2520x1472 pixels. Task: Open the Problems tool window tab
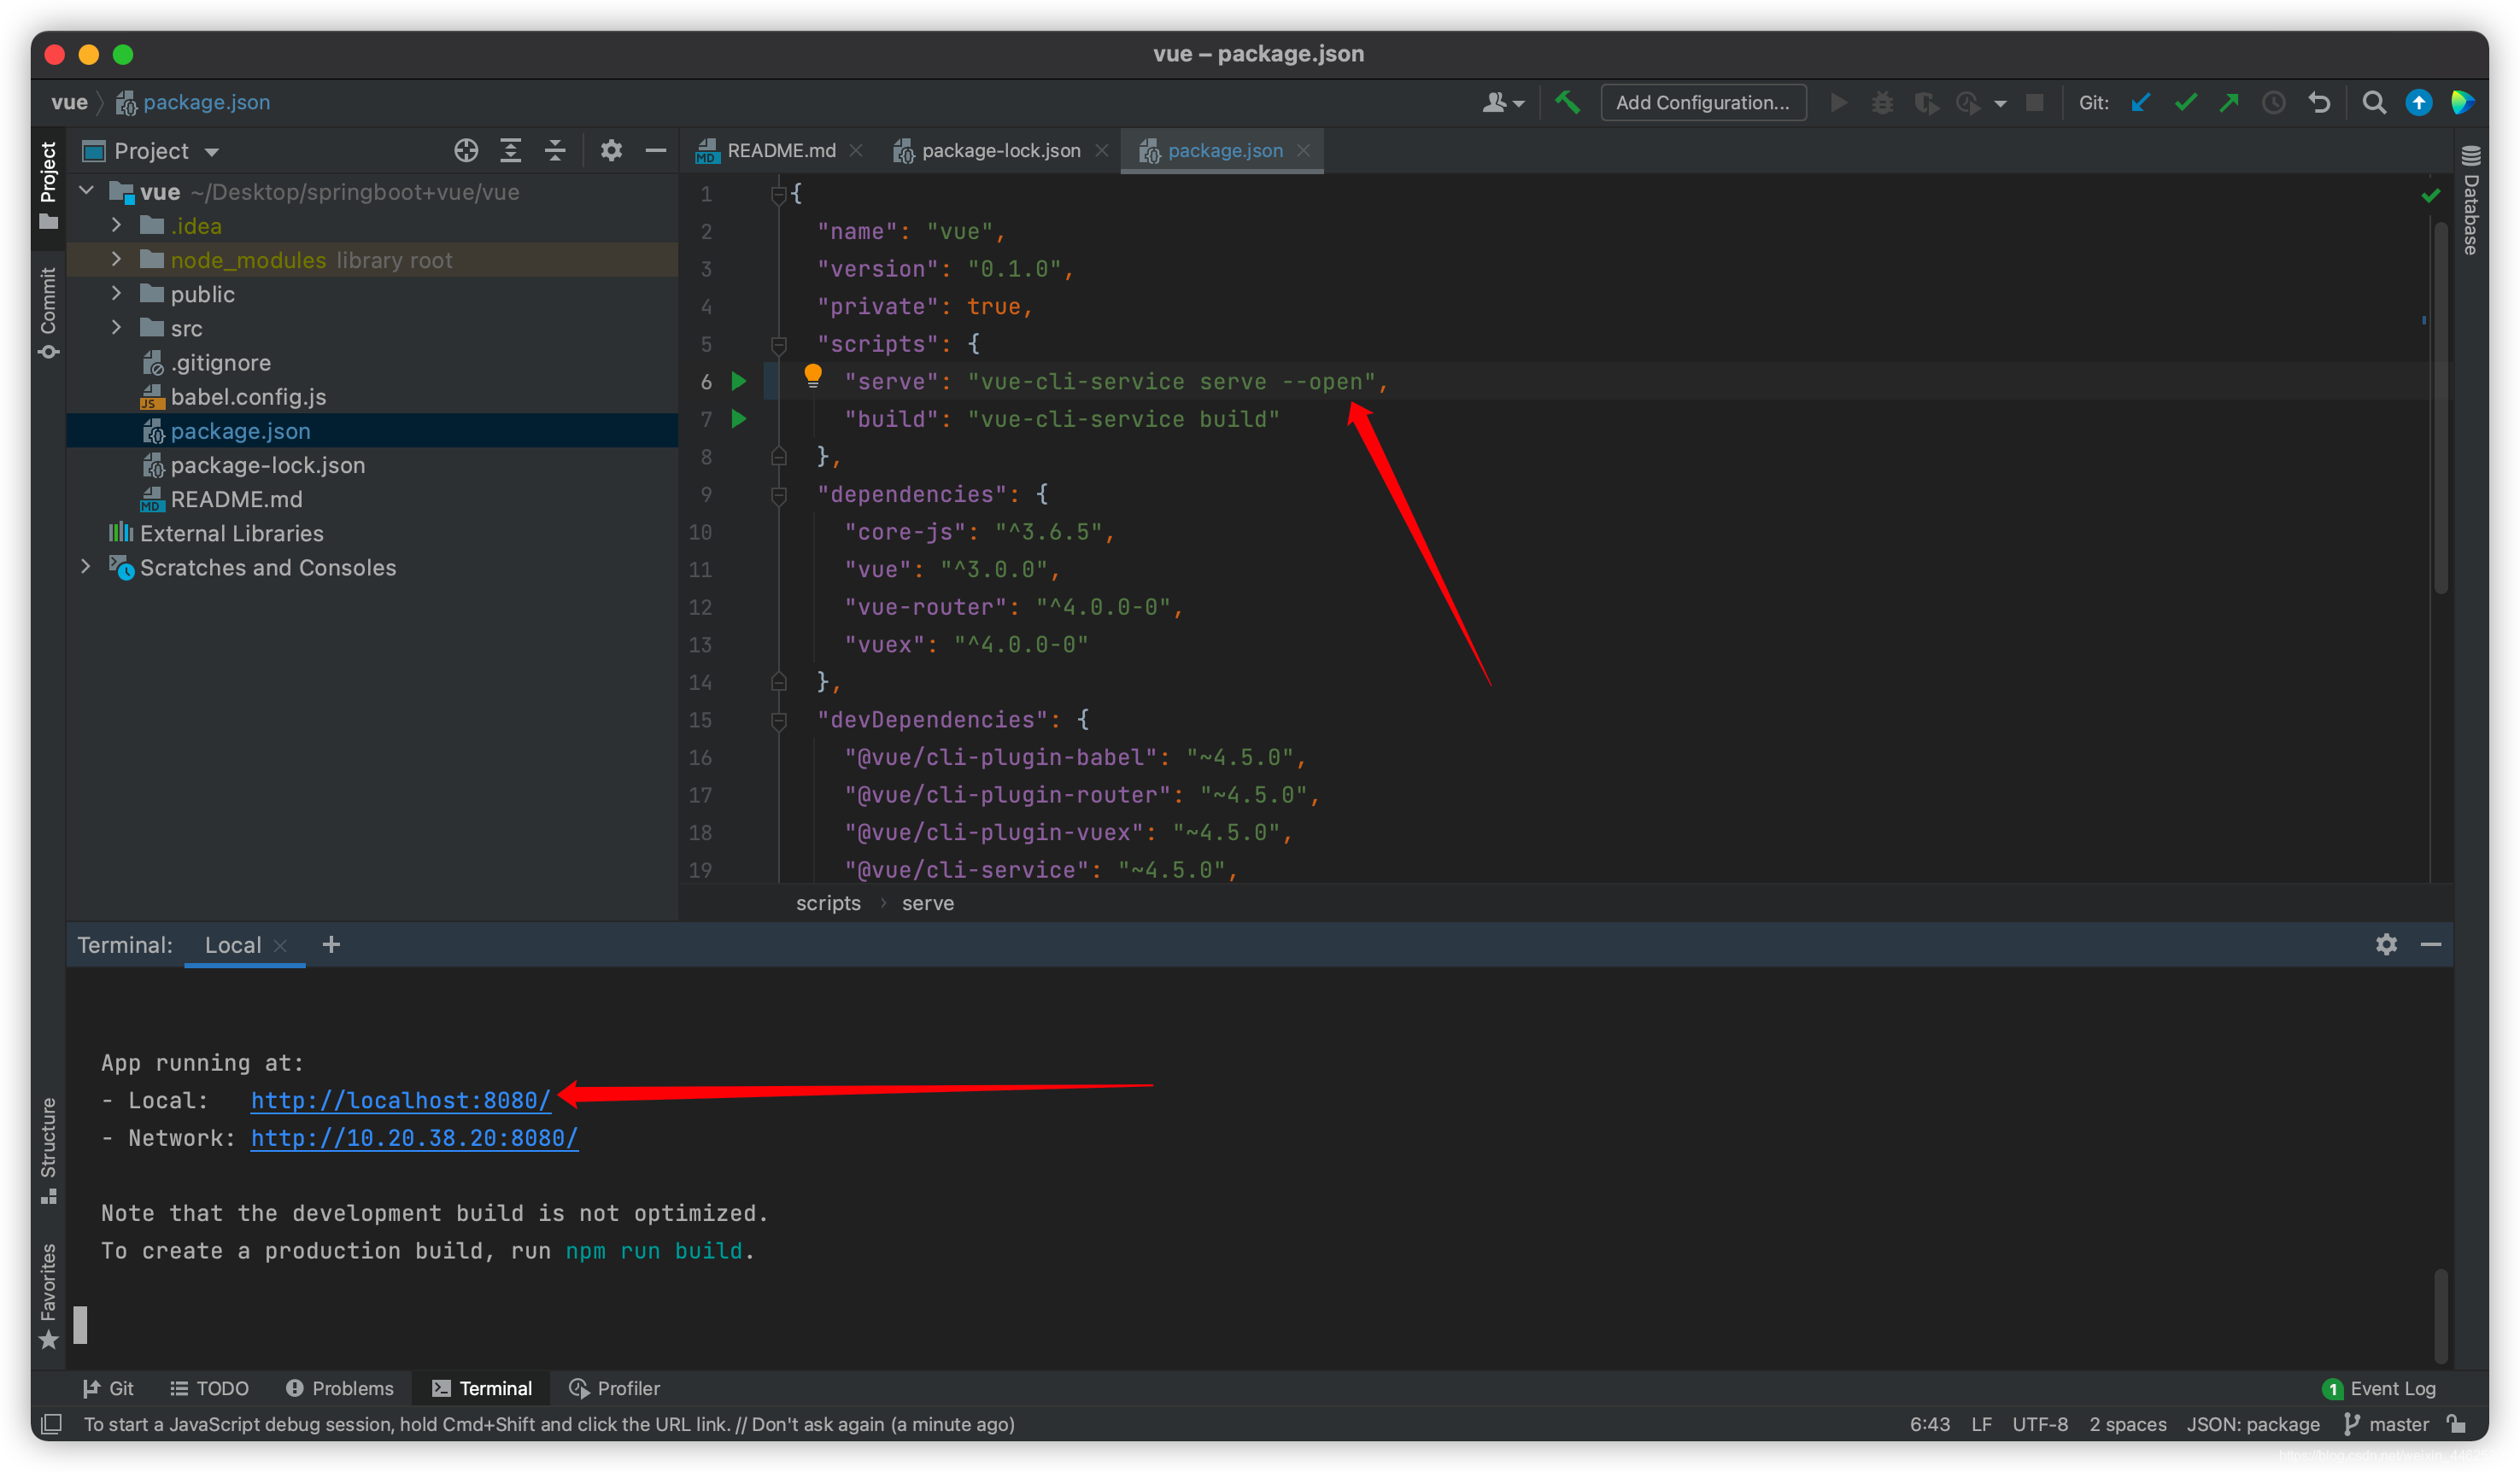pyautogui.click(x=340, y=1388)
